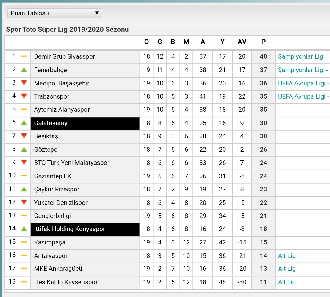Image resolution: width=330 pixels, height=297 pixels.
Task: Click yellow dash icon beside Gaziantep FK
Action: click(x=24, y=176)
